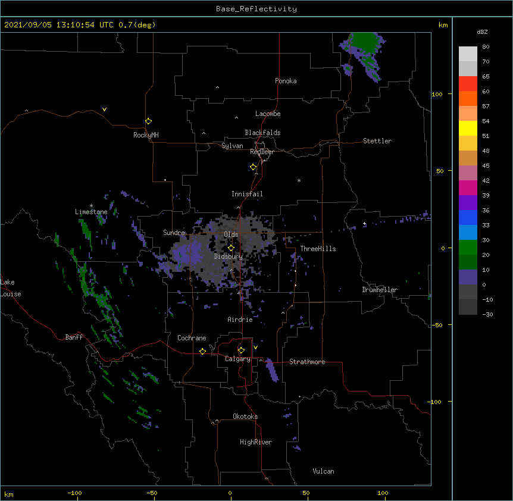This screenshot has width=513, height=501.
Task: Click the slate purple 10-0 dBZ swatch
Action: pyautogui.click(x=468, y=277)
